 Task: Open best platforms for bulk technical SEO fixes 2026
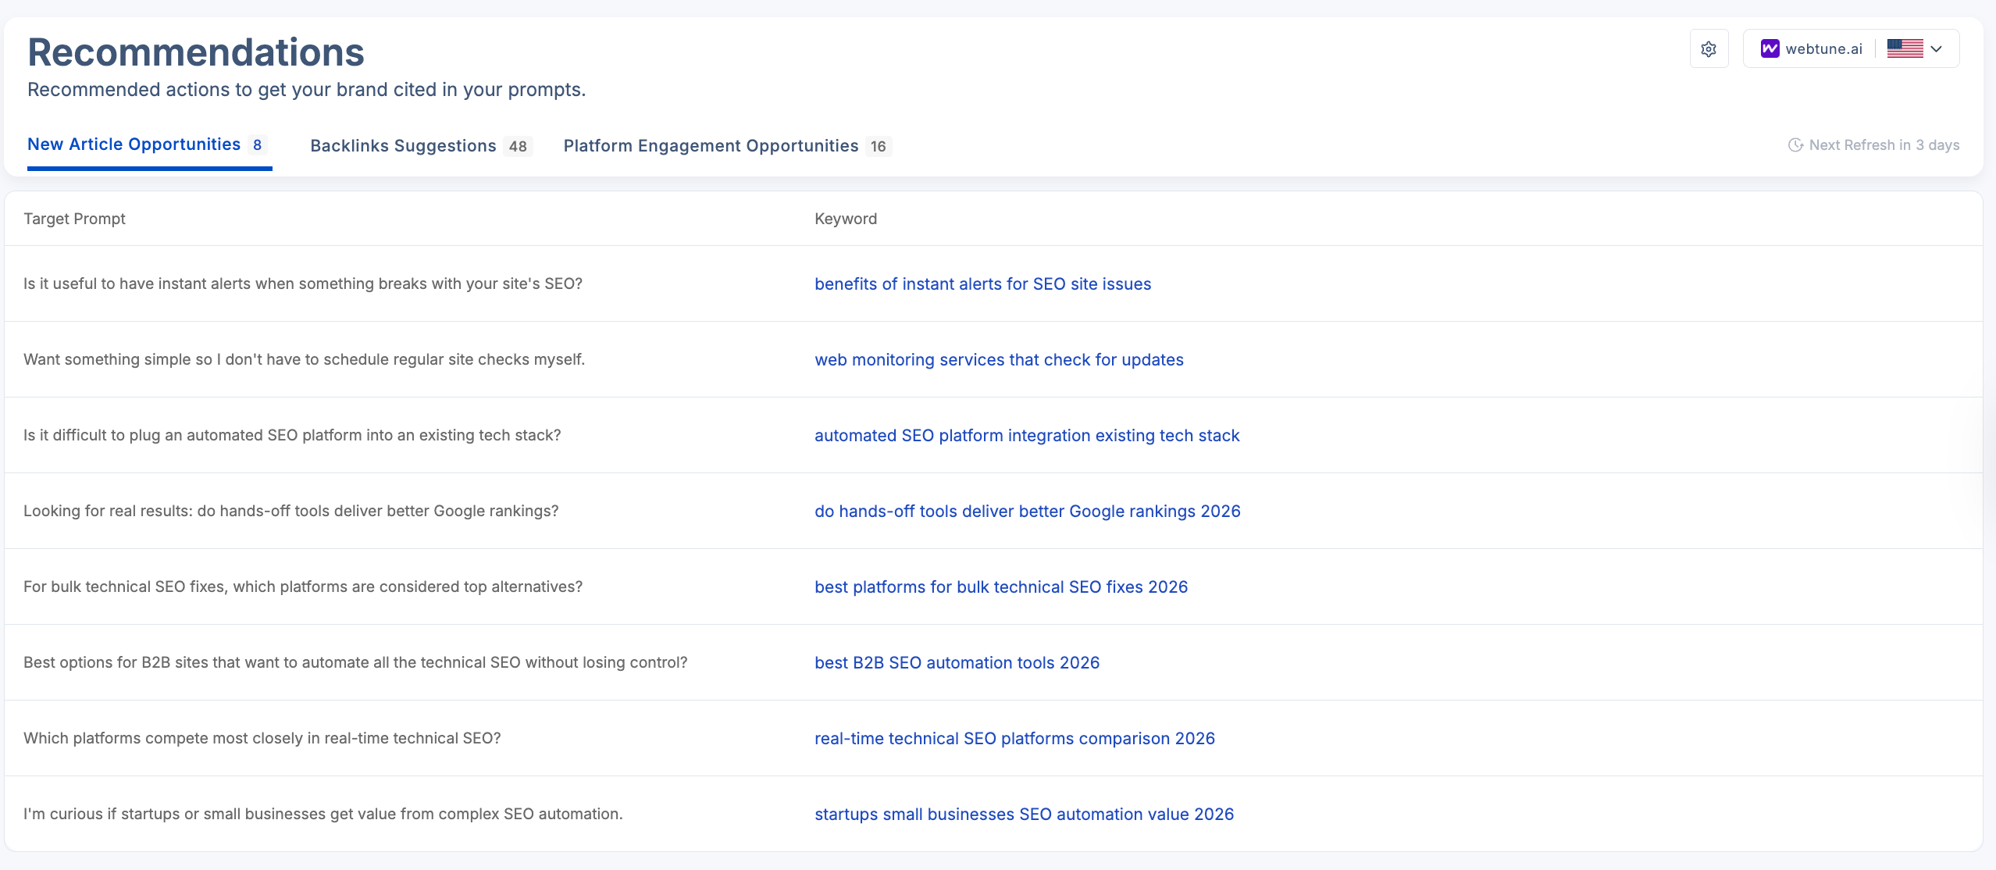tap(1001, 587)
